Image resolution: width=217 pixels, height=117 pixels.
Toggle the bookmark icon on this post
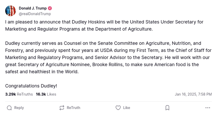[167, 108]
